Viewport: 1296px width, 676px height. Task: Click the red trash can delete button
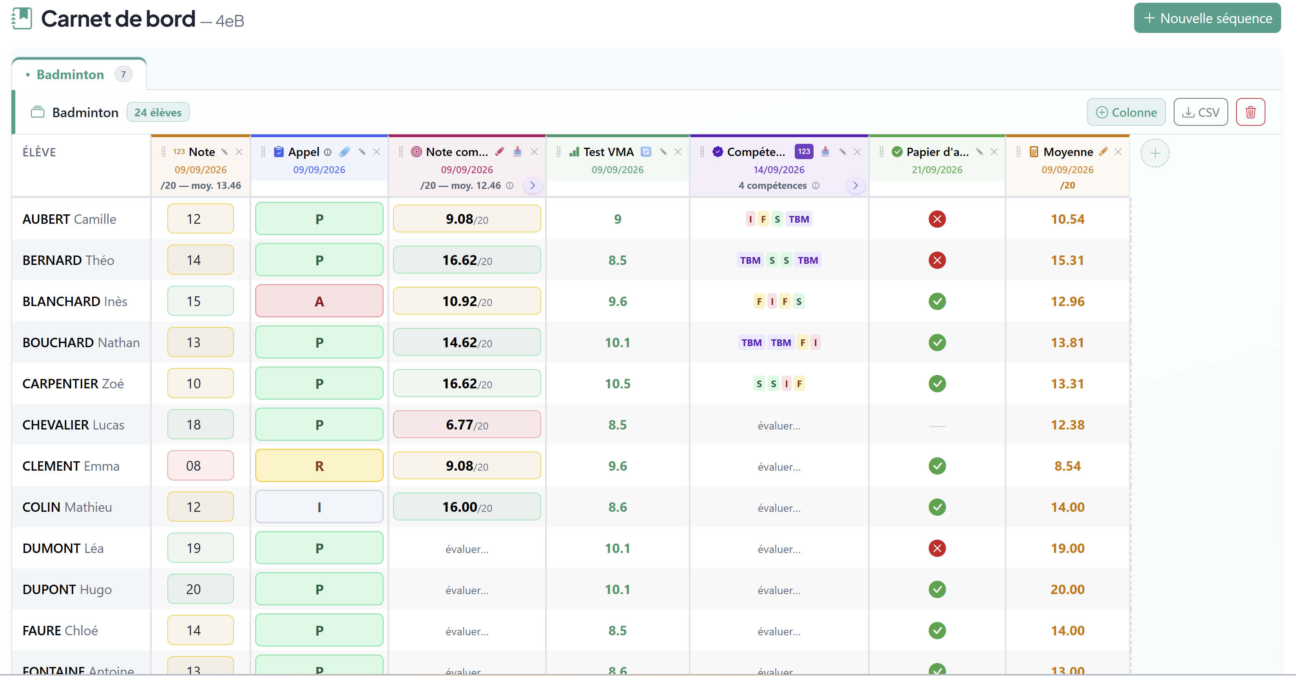[x=1250, y=112]
